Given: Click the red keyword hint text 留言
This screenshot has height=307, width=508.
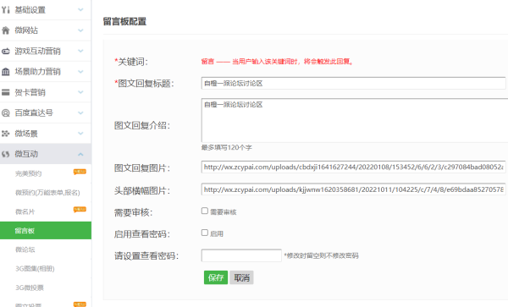Looking at the screenshot, I should 207,62.
